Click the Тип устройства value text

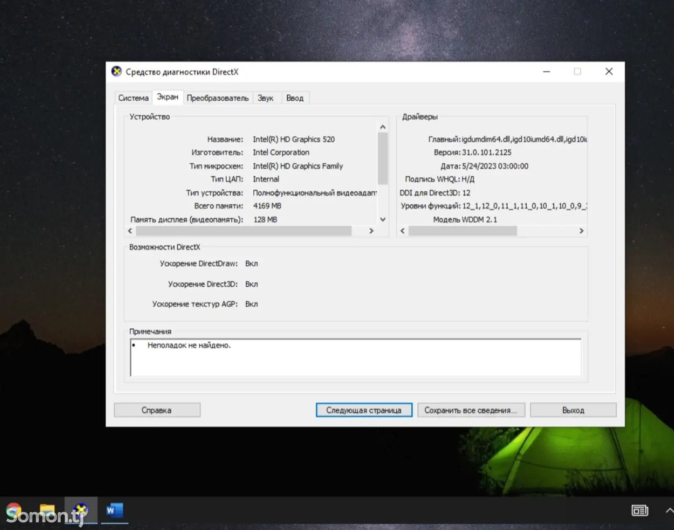(x=315, y=193)
